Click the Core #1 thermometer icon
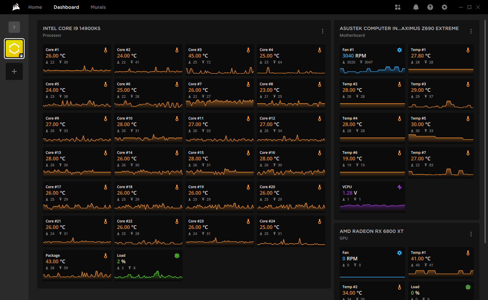 coord(105,50)
